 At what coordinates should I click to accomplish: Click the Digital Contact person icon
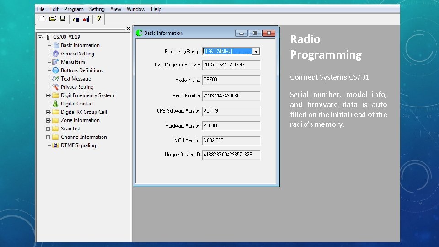55,104
